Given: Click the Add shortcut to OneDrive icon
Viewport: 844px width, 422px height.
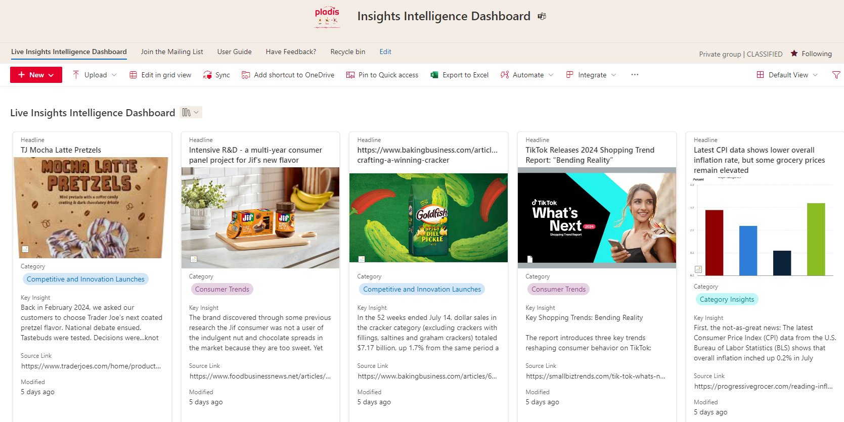Looking at the screenshot, I should pyautogui.click(x=246, y=75).
